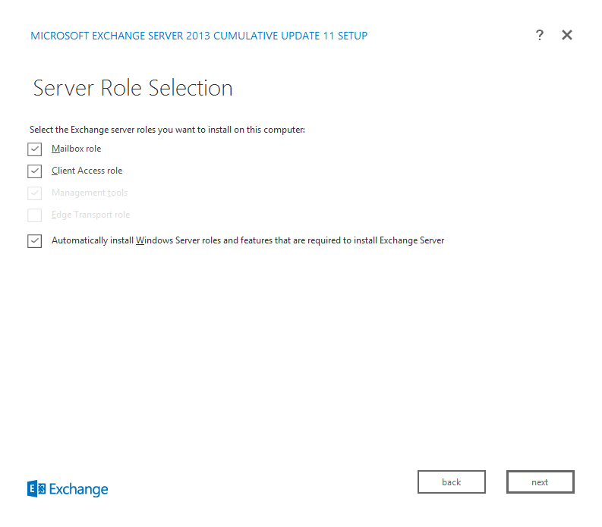Tick the Edge Transport role checkbox
The image size is (602, 527).
click(x=34, y=215)
